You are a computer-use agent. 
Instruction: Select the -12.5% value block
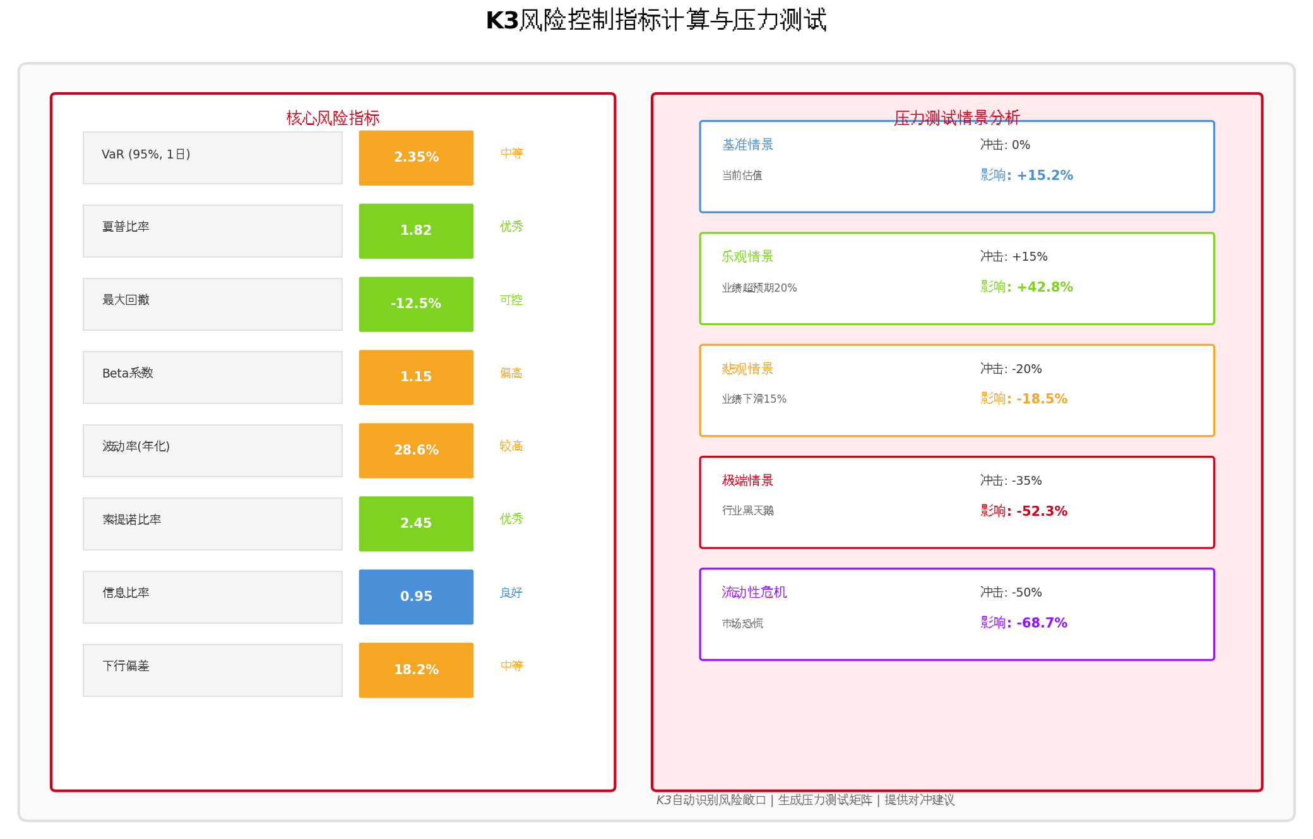(416, 304)
